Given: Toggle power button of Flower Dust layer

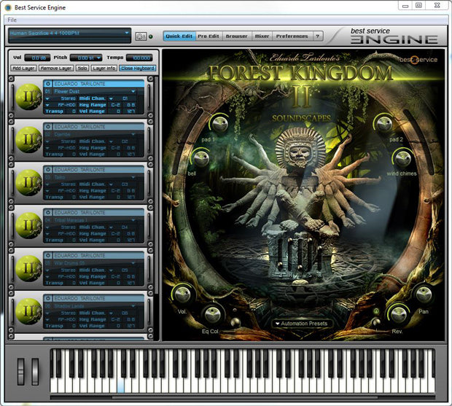Looking at the screenshot, I should coord(47,84).
